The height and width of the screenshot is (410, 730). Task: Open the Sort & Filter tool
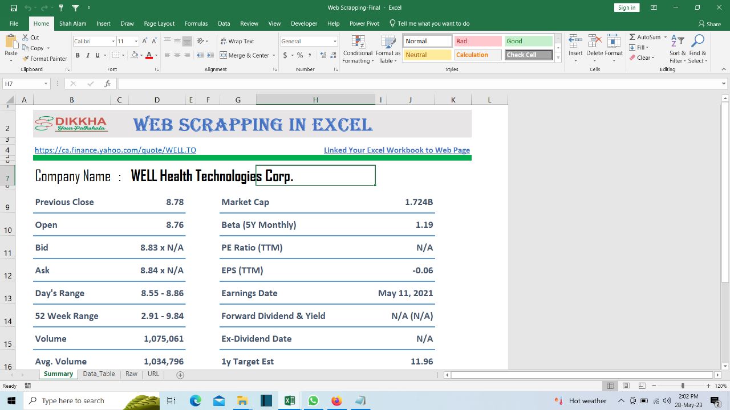678,49
